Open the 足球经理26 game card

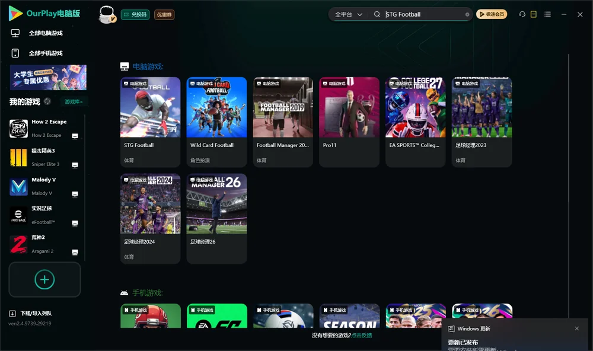tap(216, 218)
